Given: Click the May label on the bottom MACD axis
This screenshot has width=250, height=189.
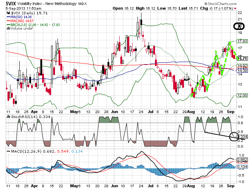Looking at the screenshot, I should [x=74, y=186].
